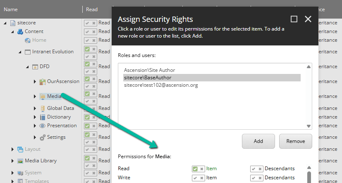Click the Global Data icon
This screenshot has height=183, width=342.
coord(43,109)
